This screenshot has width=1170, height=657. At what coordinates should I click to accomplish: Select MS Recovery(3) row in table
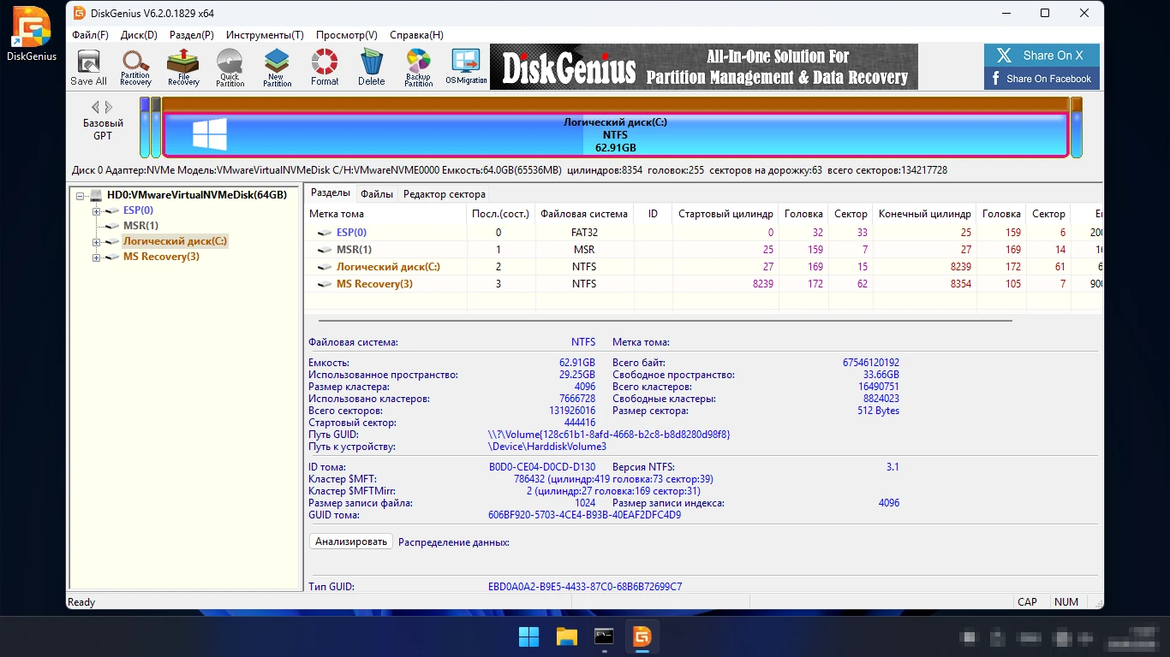[x=704, y=284]
